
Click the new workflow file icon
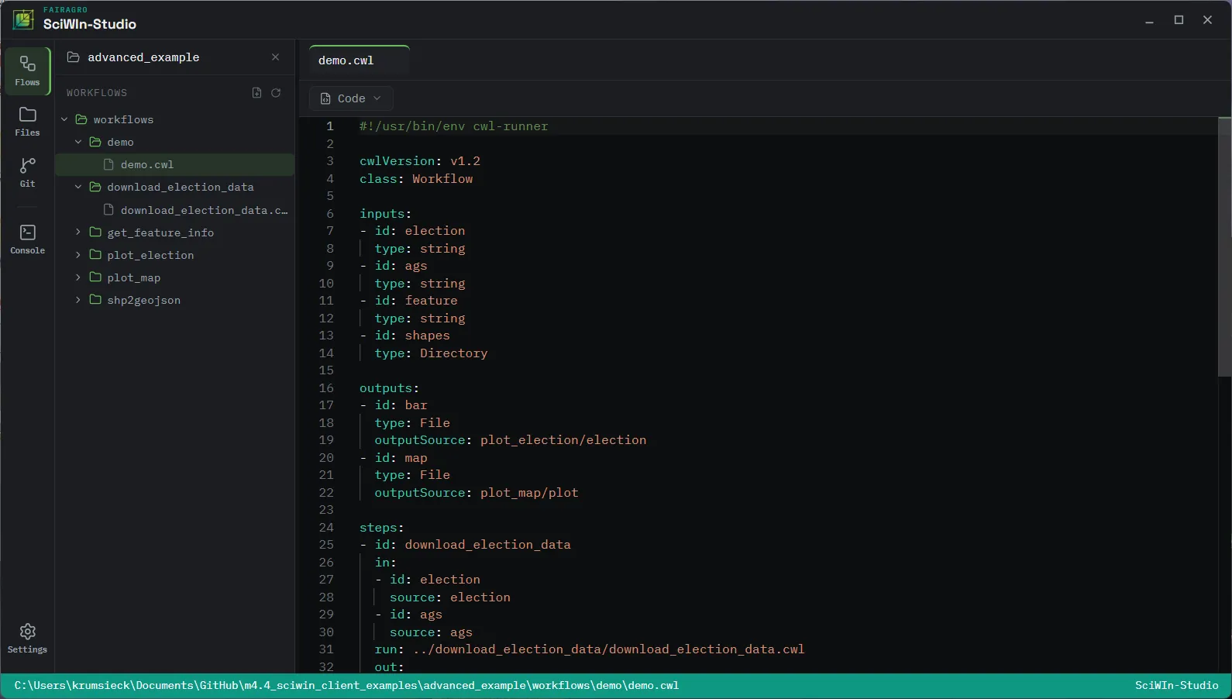256,93
